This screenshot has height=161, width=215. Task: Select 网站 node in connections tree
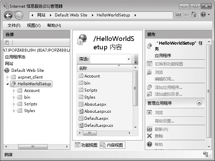9,63
